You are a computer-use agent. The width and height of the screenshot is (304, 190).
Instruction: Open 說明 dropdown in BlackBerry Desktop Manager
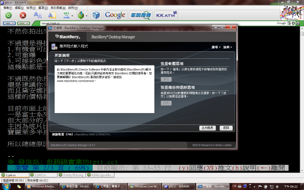228,47
